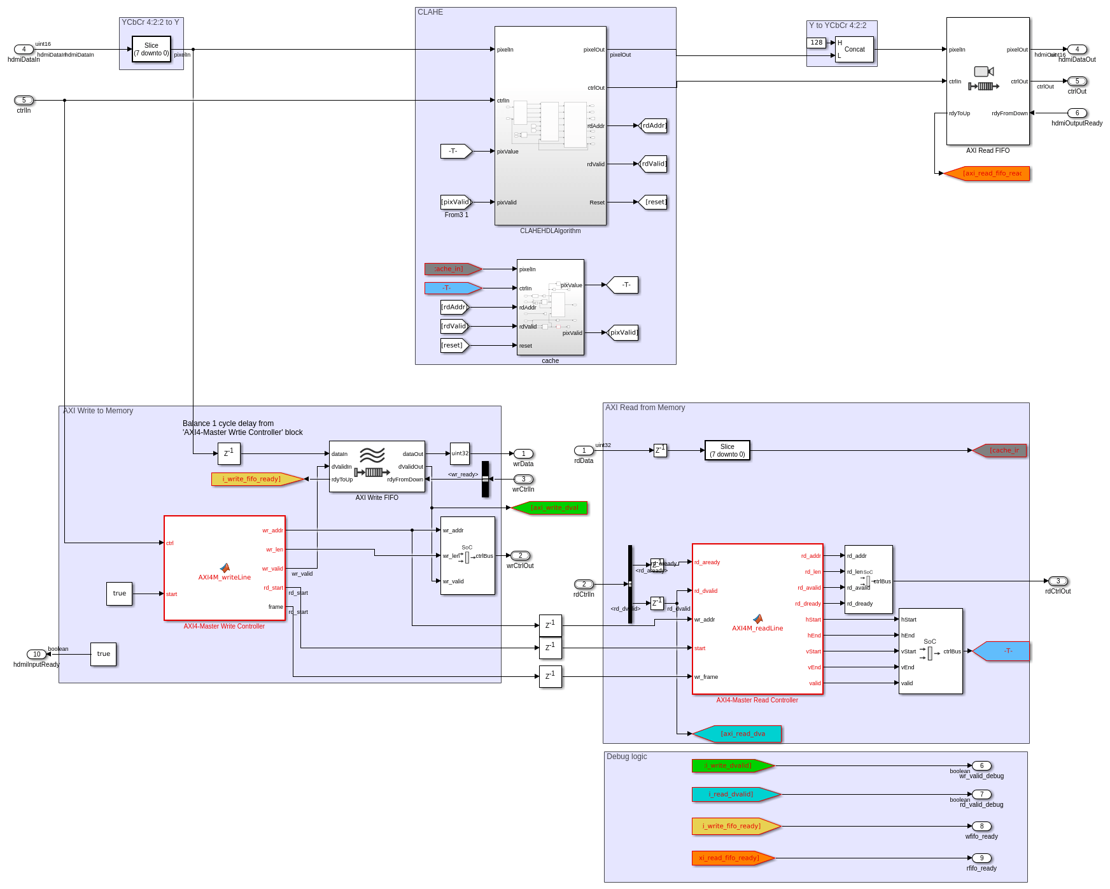Select the cache subsystem block

tap(551, 307)
